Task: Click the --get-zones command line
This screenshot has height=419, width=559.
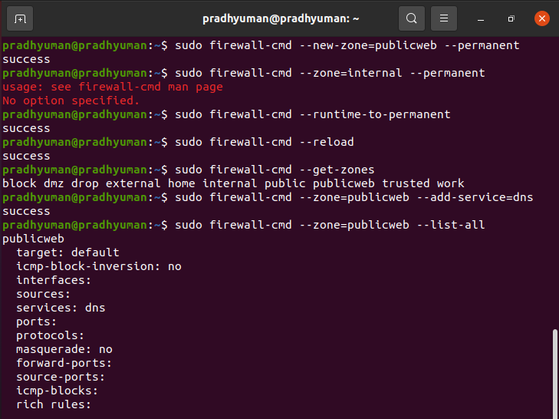Action: [x=188, y=170]
